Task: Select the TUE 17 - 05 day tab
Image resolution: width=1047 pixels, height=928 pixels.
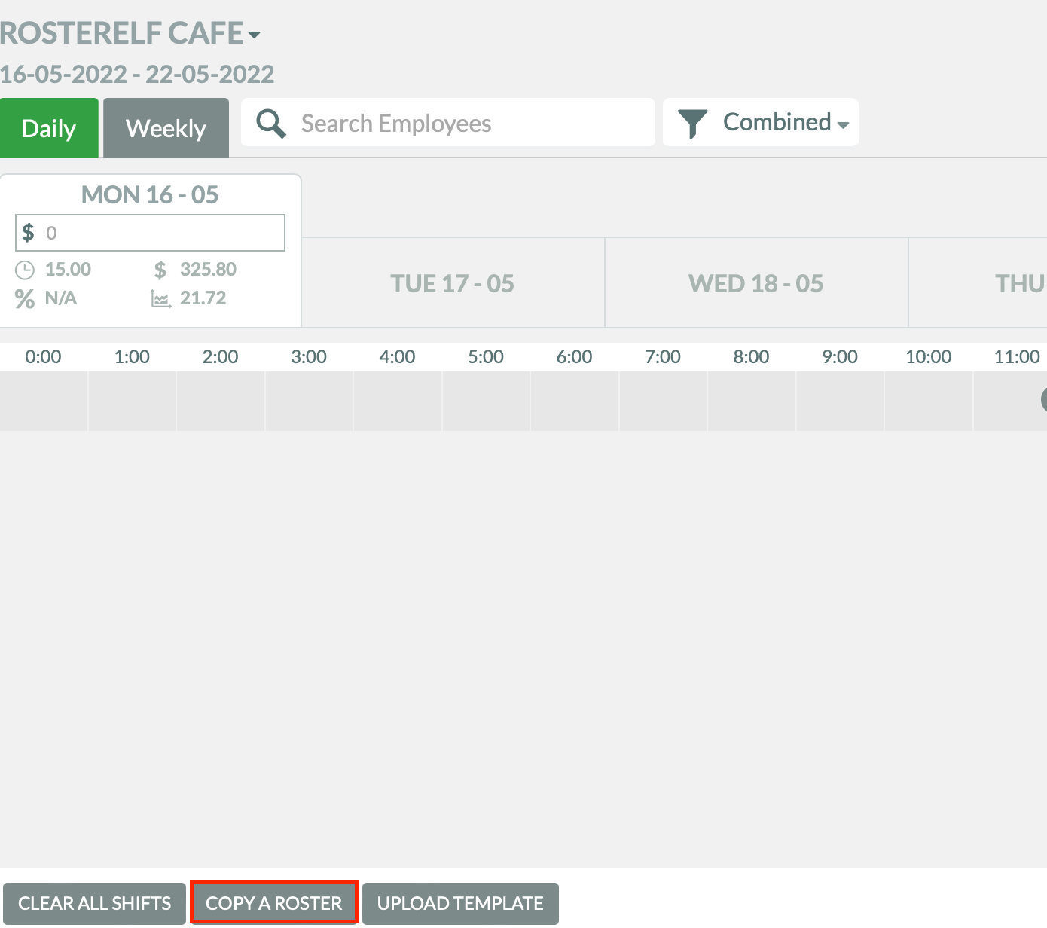Action: coord(453,283)
